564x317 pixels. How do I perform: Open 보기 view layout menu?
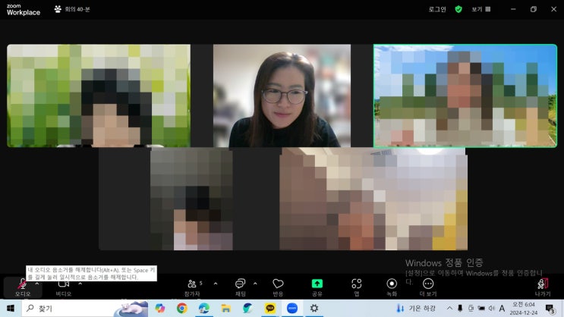pyautogui.click(x=481, y=9)
